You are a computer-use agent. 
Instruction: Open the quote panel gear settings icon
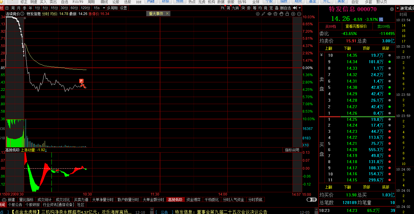pyautogui.click(x=392, y=9)
